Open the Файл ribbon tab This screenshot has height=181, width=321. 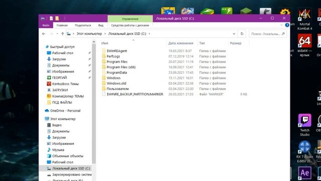pos(46,25)
